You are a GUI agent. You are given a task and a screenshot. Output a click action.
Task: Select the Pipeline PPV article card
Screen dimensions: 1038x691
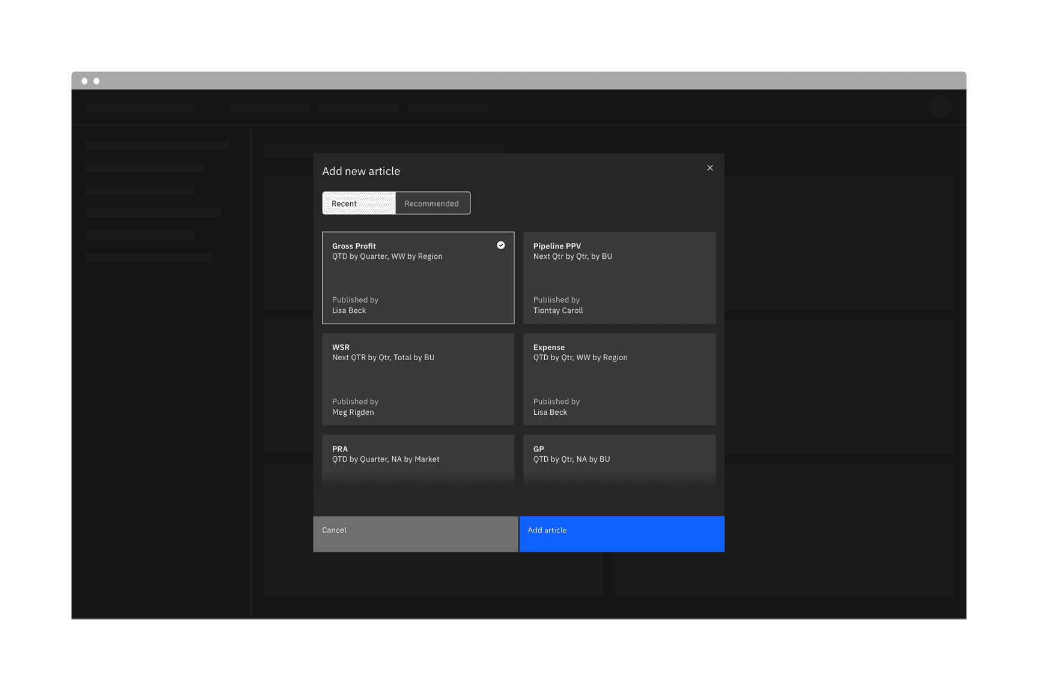coord(619,277)
